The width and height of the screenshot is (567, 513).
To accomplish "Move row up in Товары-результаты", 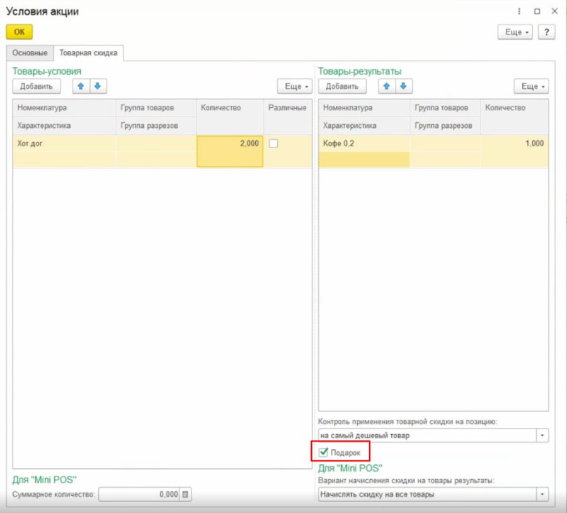I will click(387, 86).
